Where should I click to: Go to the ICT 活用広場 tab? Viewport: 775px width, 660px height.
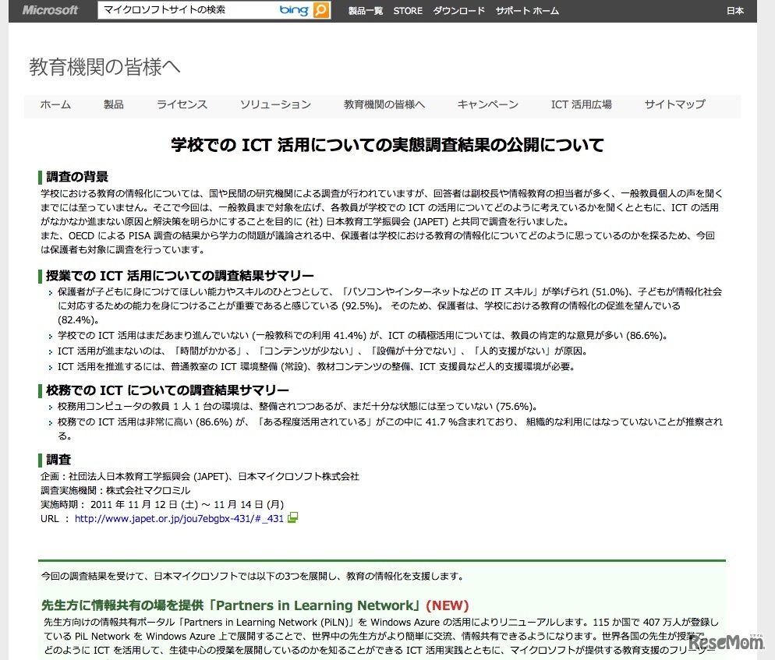click(x=581, y=104)
